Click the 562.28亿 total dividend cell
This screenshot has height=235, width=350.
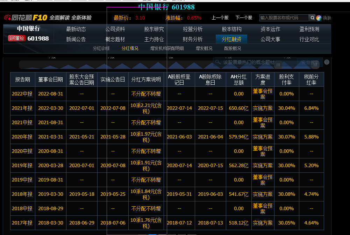click(x=238, y=165)
